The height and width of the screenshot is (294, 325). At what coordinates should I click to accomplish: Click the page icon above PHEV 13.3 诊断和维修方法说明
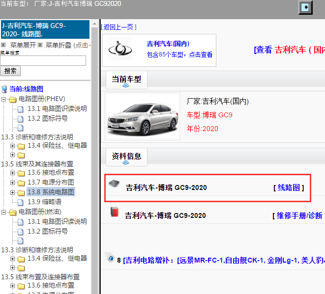pos(20,128)
